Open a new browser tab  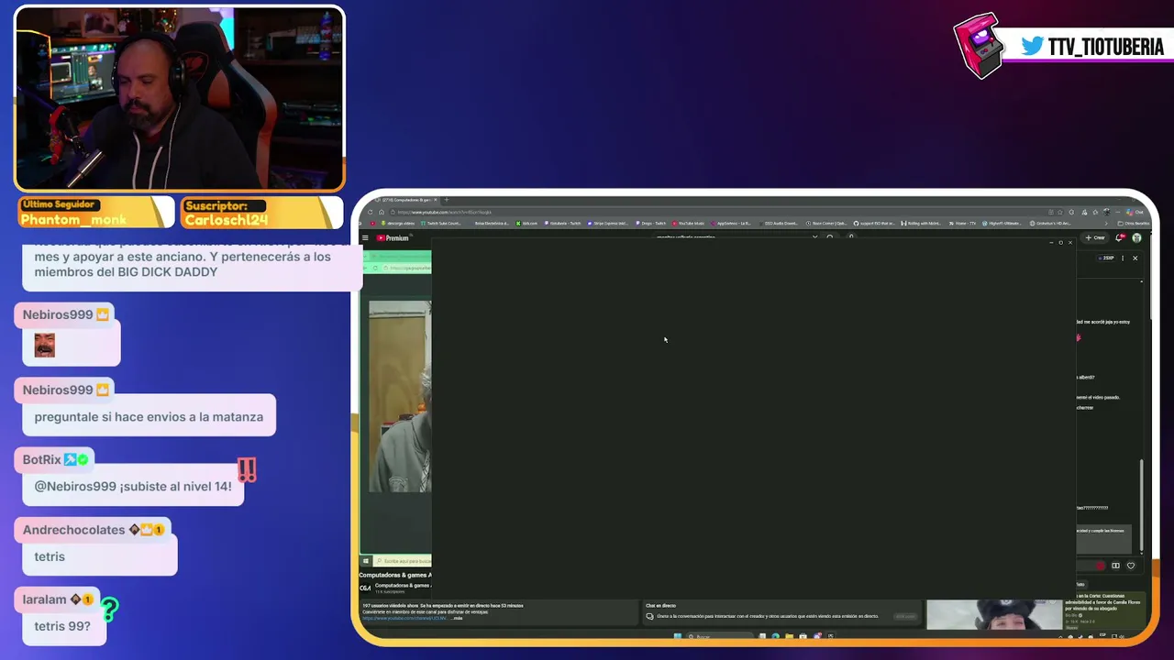447,200
